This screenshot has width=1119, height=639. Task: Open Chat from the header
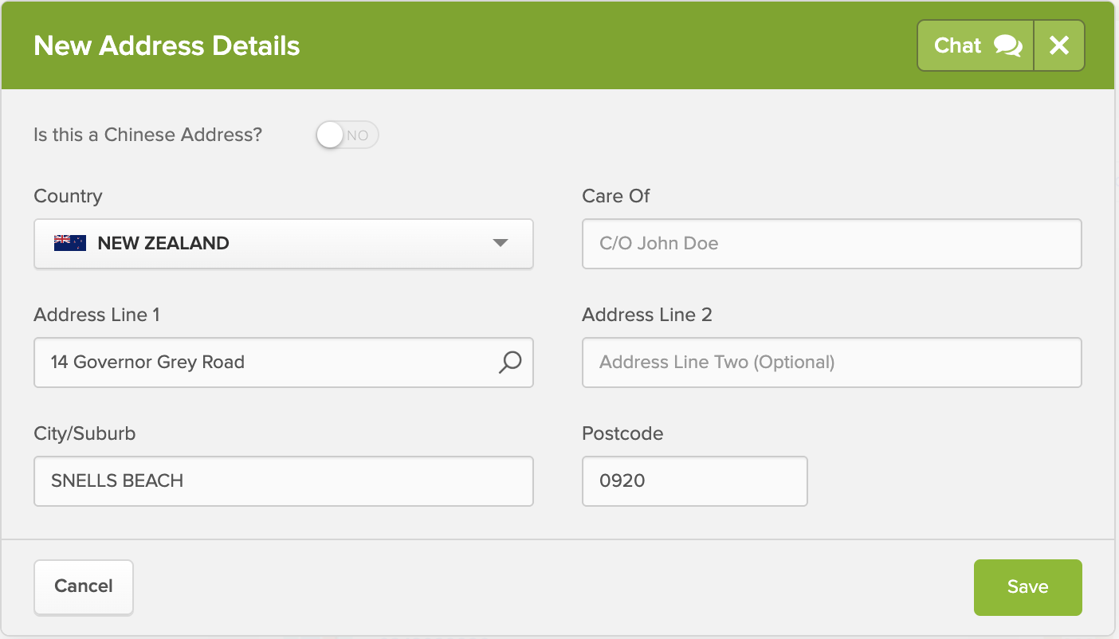(958, 46)
